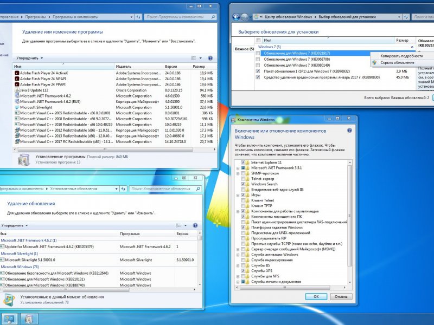This screenshot has width=434, height=325.
Task: Go back in Windows Update window
Action: pyautogui.click(x=236, y=17)
